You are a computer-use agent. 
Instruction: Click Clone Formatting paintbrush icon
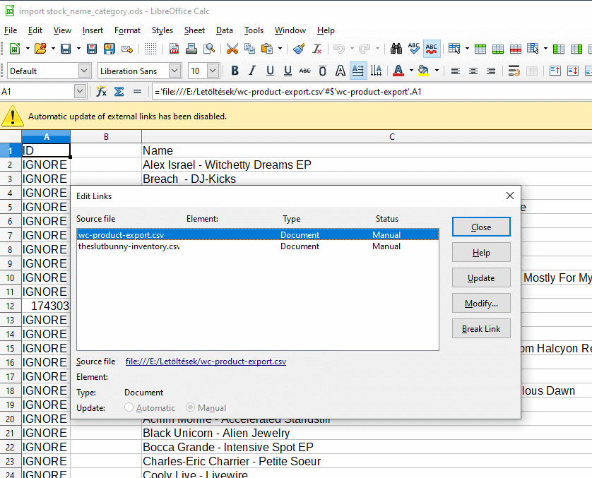click(x=299, y=49)
